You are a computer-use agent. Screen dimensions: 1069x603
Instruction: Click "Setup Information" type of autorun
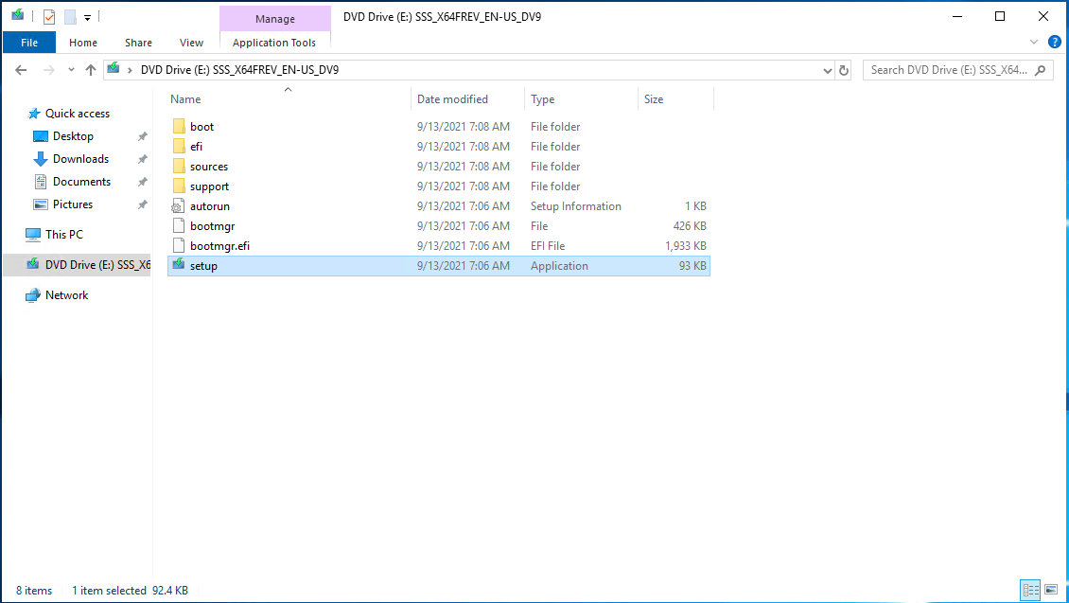pos(576,206)
